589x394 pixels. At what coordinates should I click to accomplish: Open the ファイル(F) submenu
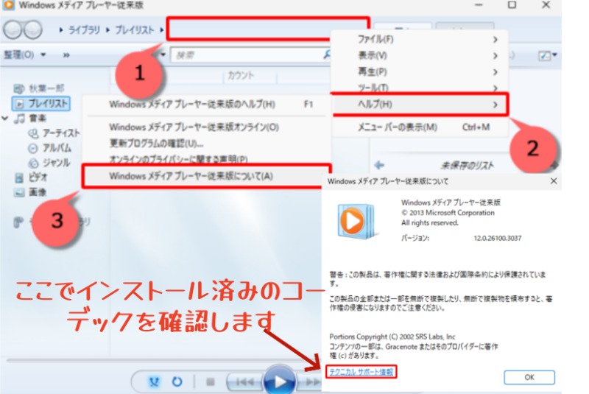point(420,39)
